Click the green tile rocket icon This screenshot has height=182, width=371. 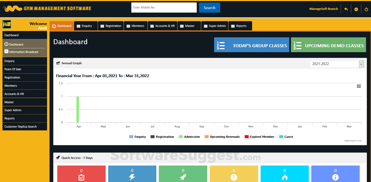(183, 177)
